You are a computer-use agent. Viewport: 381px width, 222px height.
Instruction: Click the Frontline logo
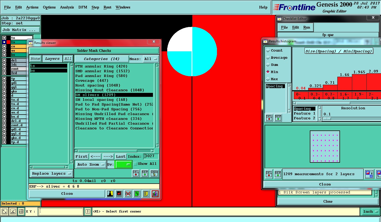(294, 7)
